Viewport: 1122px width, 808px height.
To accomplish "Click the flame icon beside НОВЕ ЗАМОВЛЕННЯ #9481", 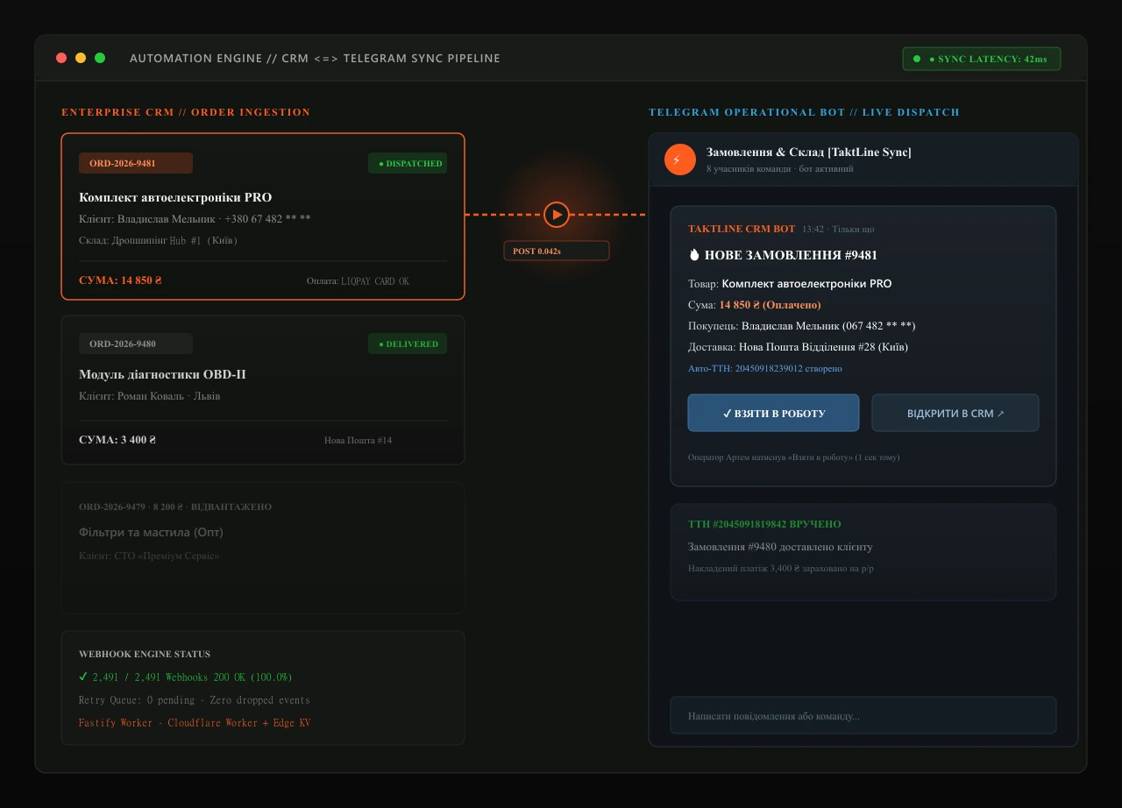I will click(x=694, y=255).
